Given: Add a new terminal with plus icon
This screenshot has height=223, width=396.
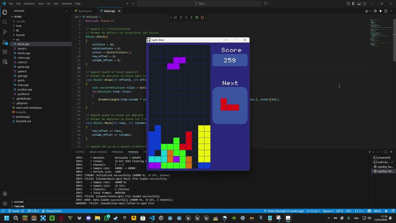Looking at the screenshot, I should (x=369, y=152).
